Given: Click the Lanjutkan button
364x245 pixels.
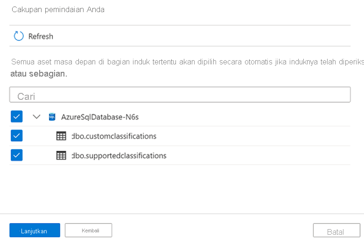Looking at the screenshot, I should point(35,231).
